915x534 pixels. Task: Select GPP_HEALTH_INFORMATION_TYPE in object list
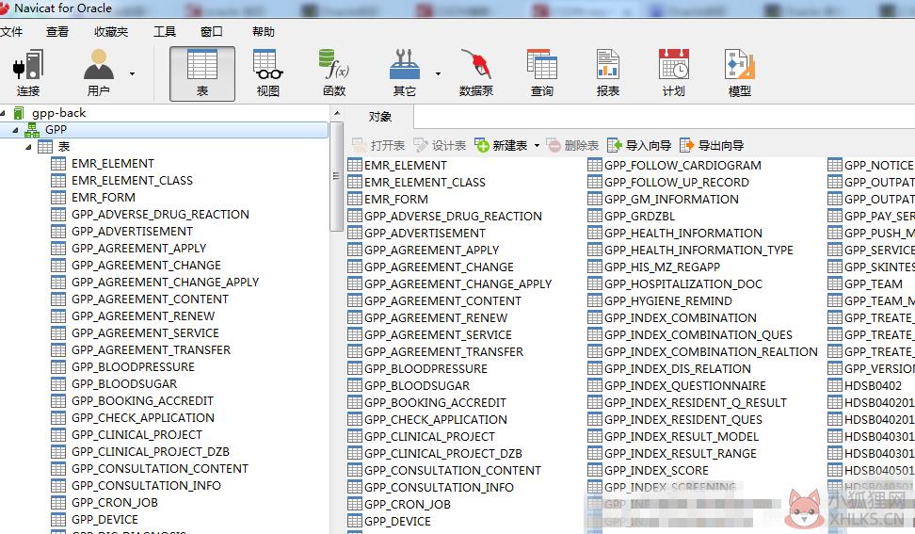(698, 250)
